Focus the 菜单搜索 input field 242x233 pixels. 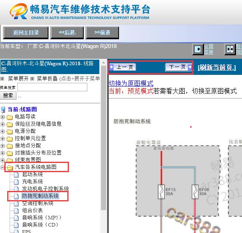pos(52,87)
